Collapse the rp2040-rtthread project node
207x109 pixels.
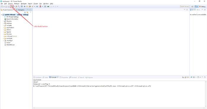[x=1, y=15]
